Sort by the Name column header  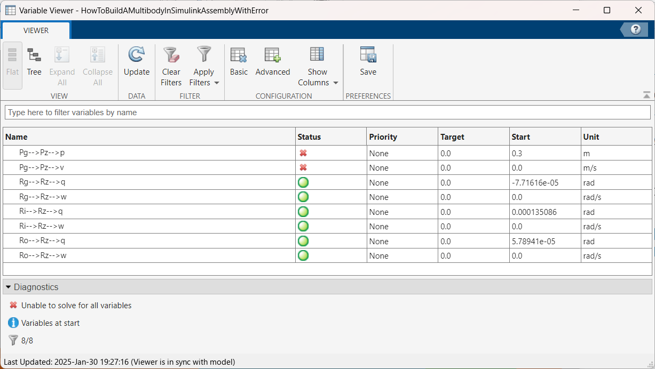point(149,137)
